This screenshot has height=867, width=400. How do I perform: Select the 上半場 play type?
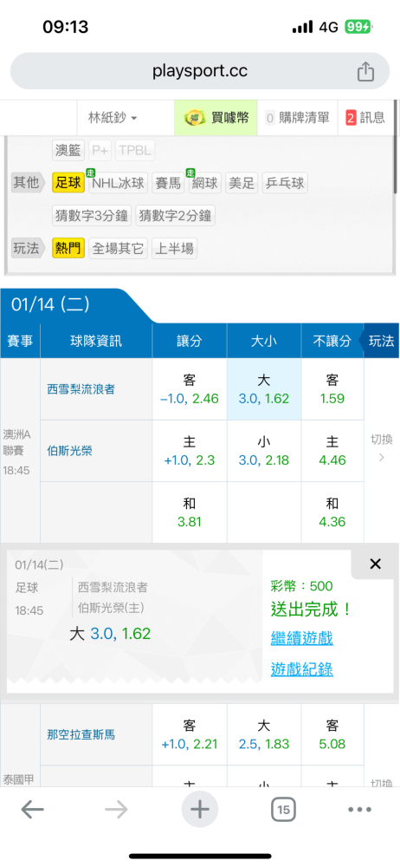pyautogui.click(x=174, y=248)
